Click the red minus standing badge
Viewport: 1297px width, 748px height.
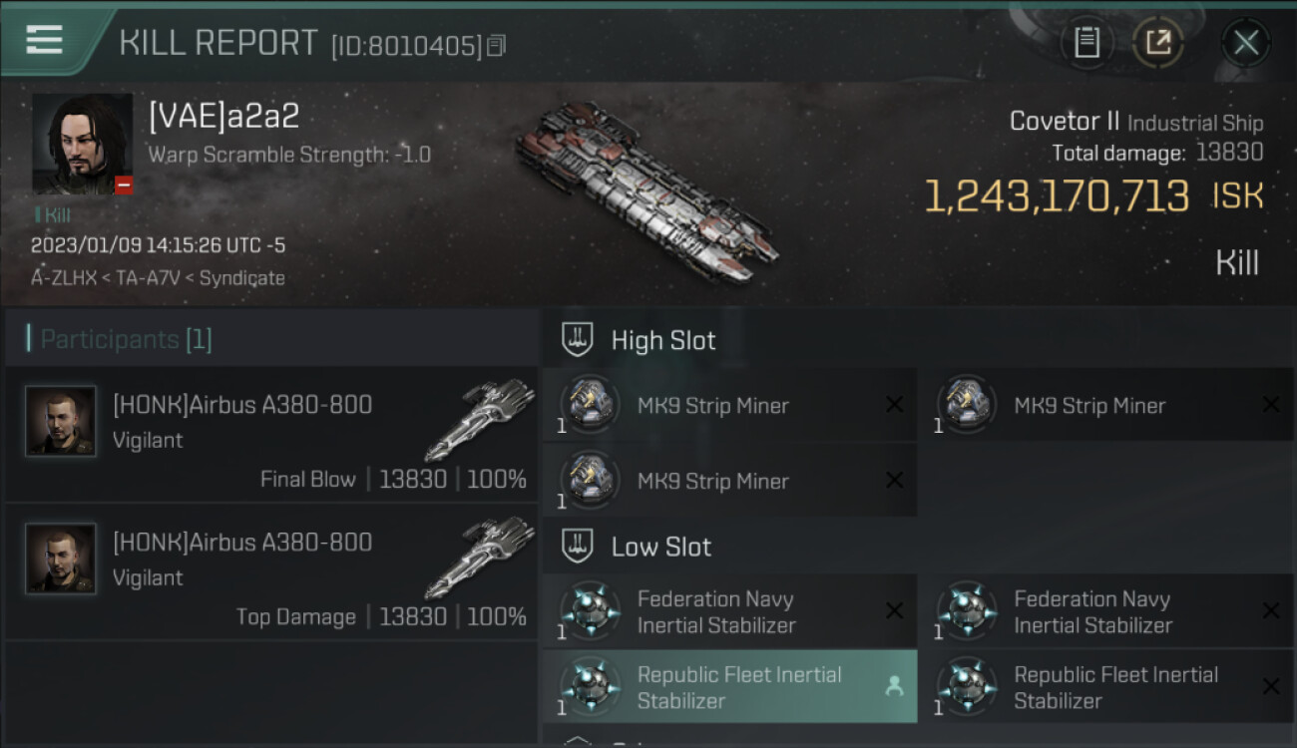point(124,186)
